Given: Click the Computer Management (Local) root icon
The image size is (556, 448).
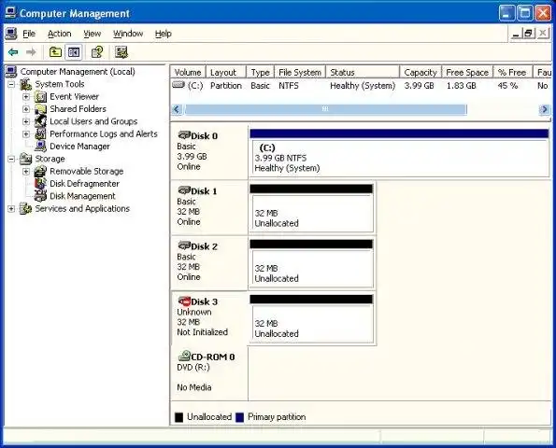Looking at the screenshot, I should (x=11, y=72).
